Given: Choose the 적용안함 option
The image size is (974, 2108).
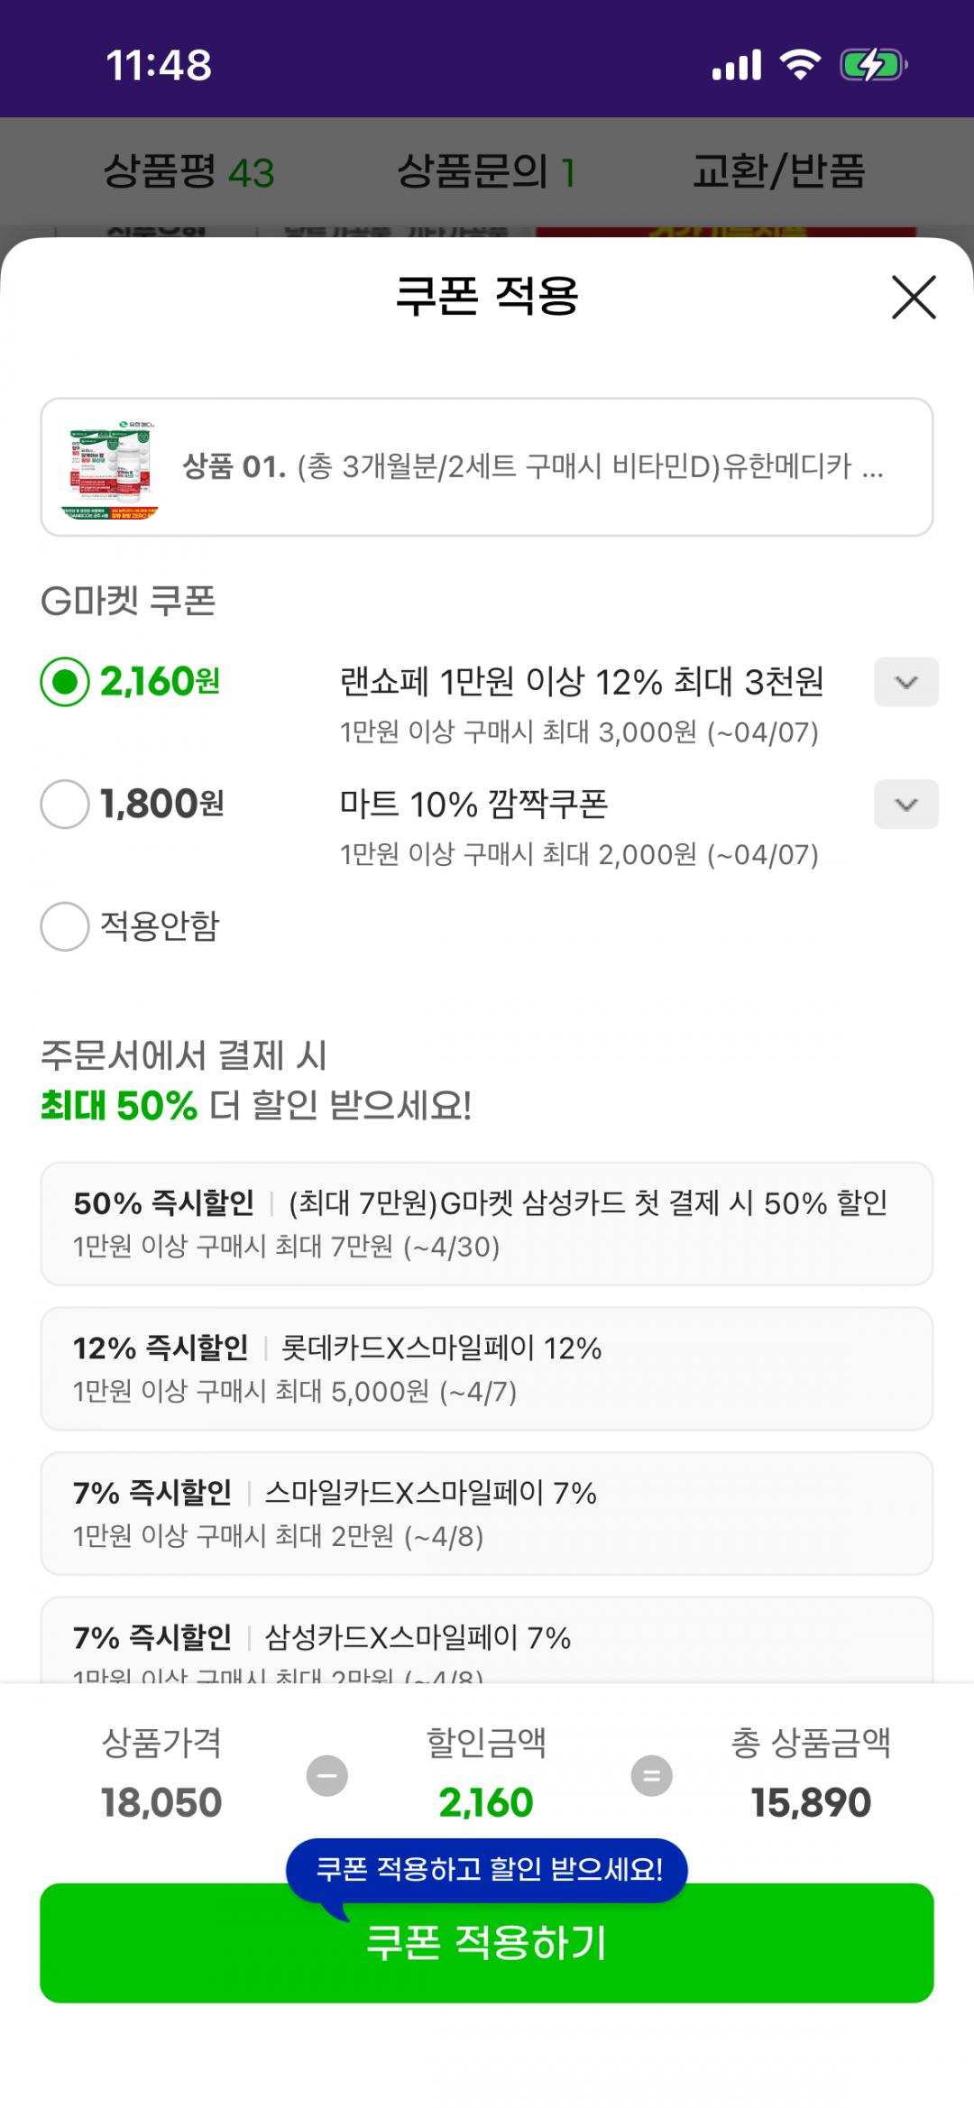Looking at the screenshot, I should click(x=65, y=926).
